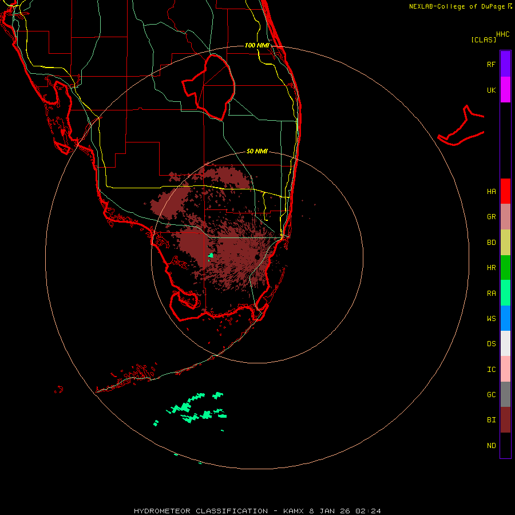Click the 'KAMX' radar site identifier

[x=294, y=511]
